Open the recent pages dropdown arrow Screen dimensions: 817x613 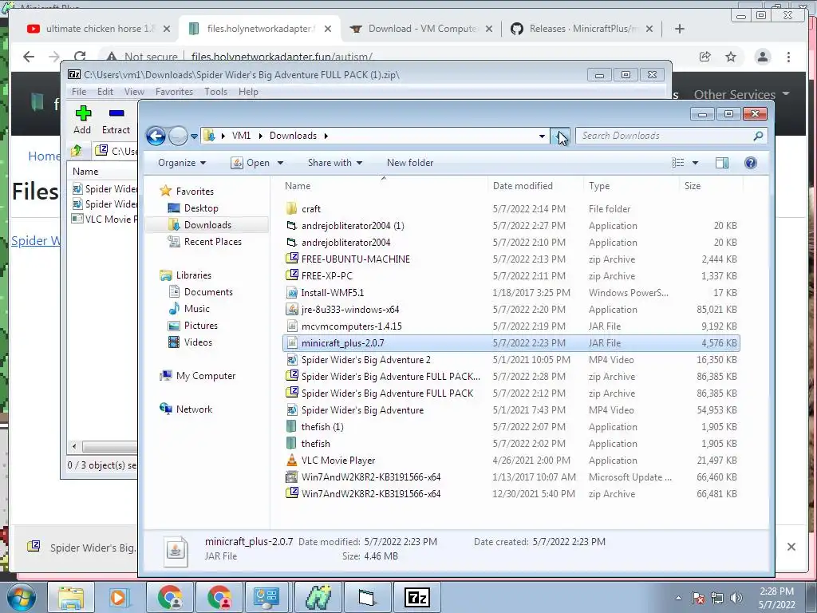194,136
